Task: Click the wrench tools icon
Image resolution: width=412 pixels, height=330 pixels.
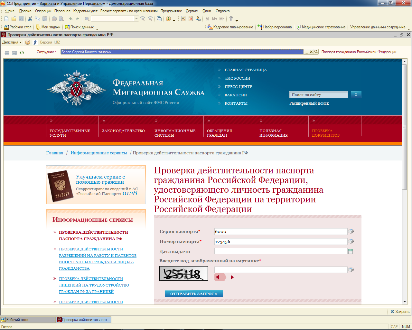Action: 231,19
